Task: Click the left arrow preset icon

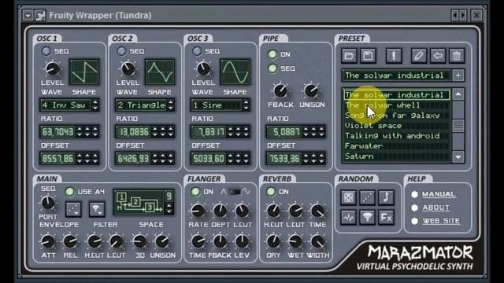Action: pyautogui.click(x=438, y=56)
